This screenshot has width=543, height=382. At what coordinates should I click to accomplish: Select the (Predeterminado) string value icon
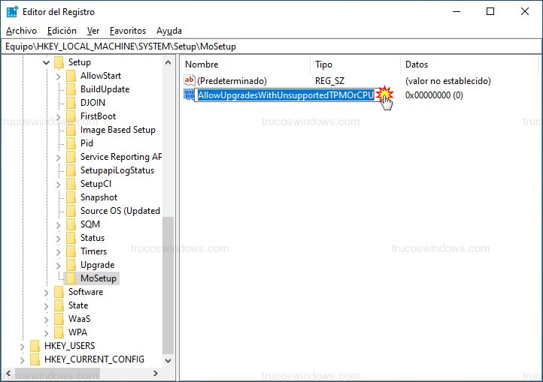tap(190, 80)
